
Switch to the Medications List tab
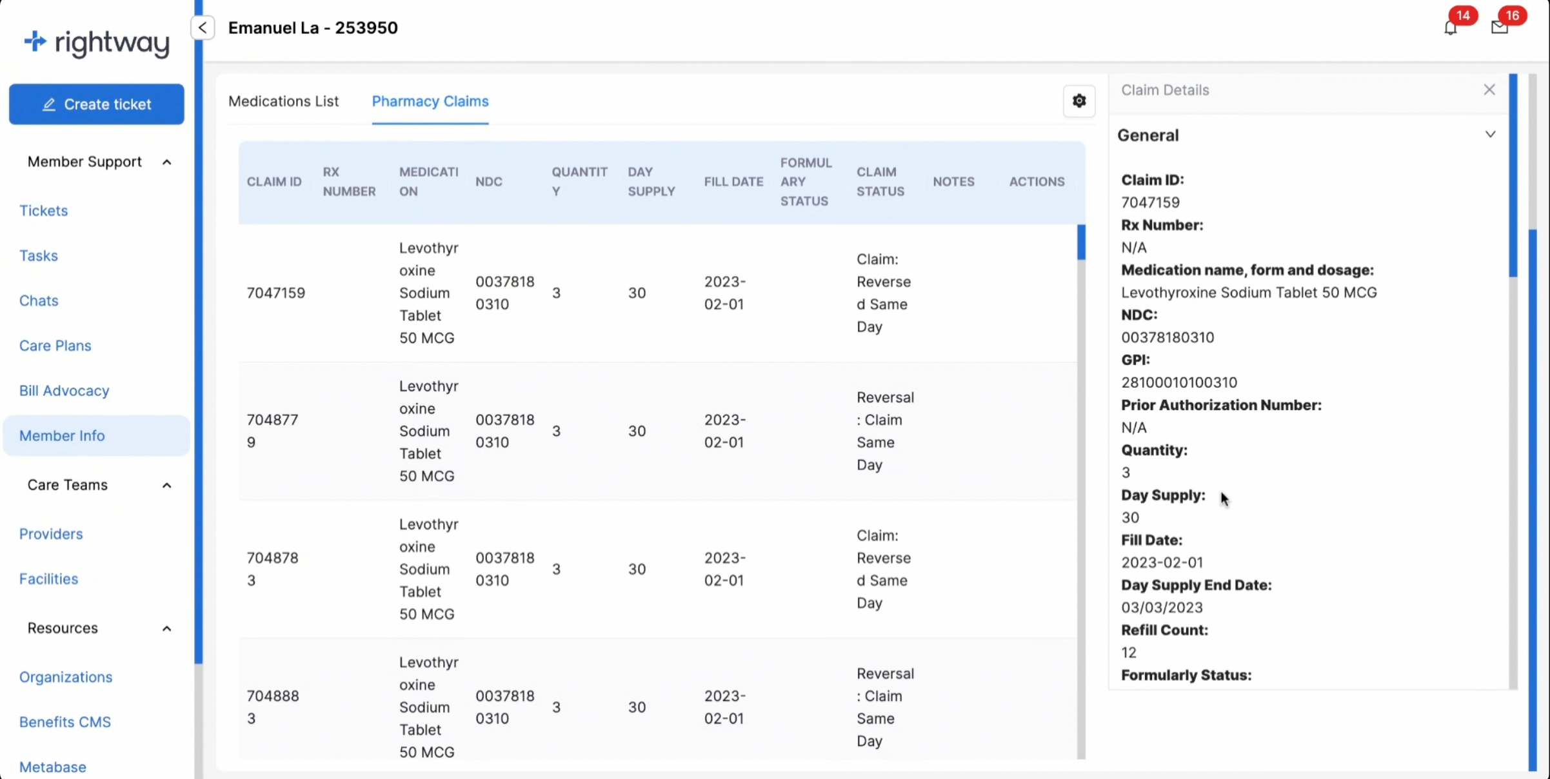pyautogui.click(x=283, y=101)
